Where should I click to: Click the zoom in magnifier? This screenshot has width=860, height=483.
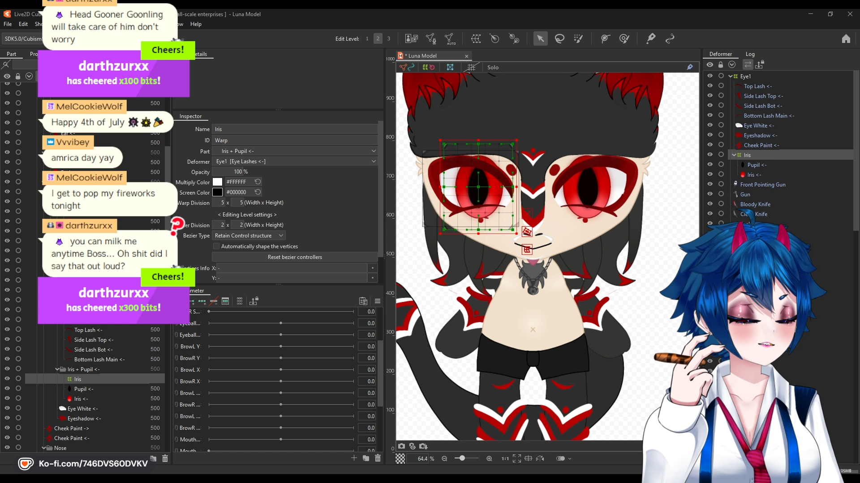pos(489,458)
